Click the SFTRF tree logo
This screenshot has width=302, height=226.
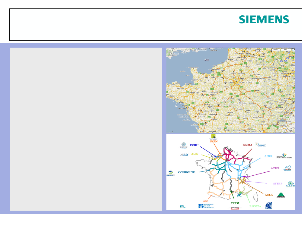pyautogui.click(x=291, y=184)
